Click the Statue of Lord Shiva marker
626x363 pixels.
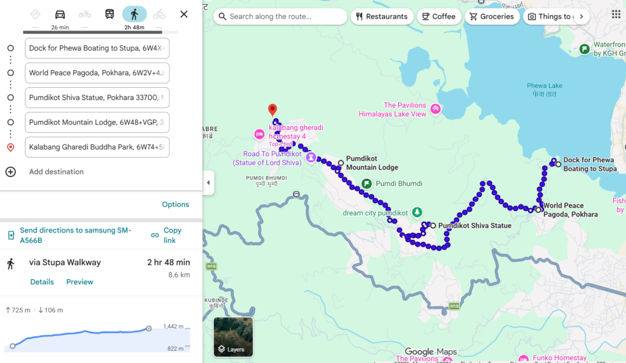pos(311,157)
